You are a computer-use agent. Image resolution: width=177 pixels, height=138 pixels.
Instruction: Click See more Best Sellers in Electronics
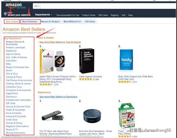click(x=58, y=97)
